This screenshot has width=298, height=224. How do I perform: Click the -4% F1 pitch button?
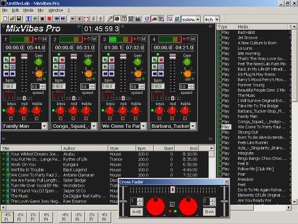(x=7, y=217)
